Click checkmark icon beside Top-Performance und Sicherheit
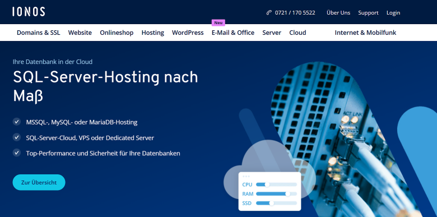Viewport: 437px width, 217px height. (17, 153)
